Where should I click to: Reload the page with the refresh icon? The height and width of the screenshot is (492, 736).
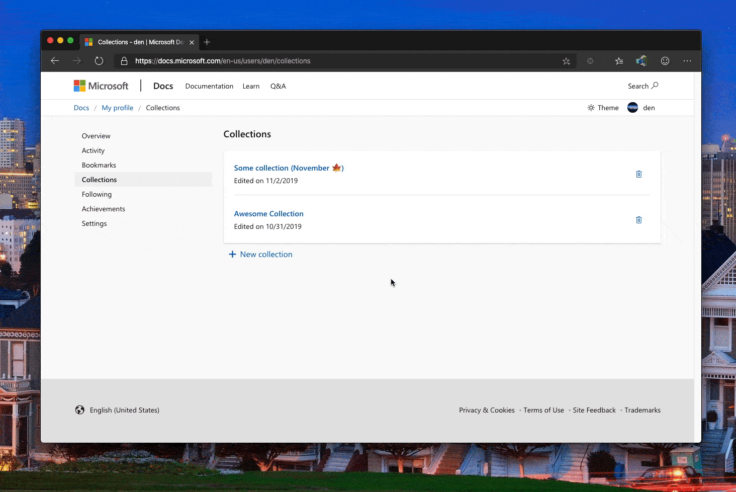pyautogui.click(x=99, y=60)
